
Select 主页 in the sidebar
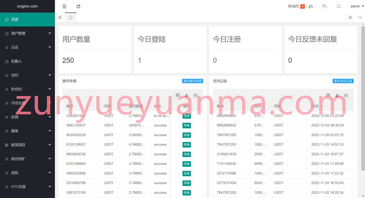27,20
